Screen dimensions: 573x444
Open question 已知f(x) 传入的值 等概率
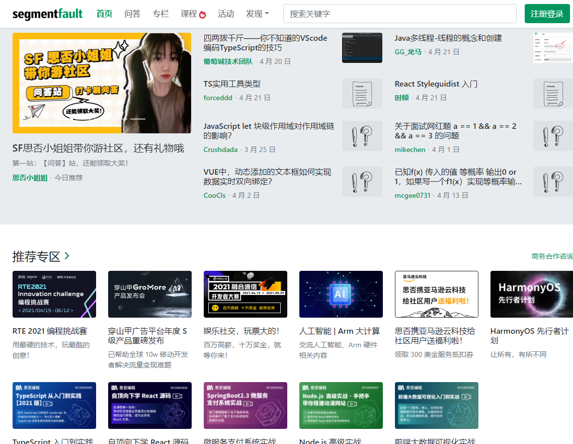[x=458, y=177]
